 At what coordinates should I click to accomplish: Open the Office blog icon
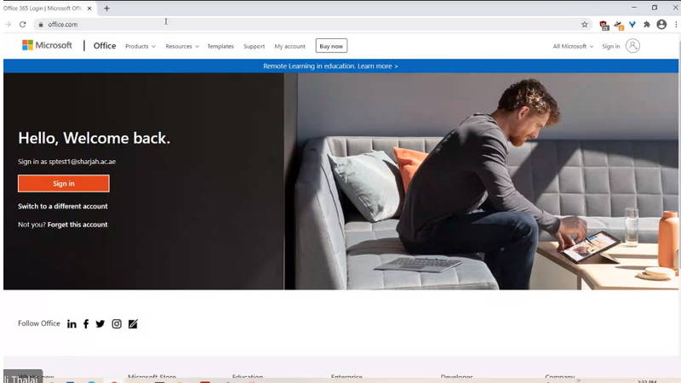coord(133,324)
